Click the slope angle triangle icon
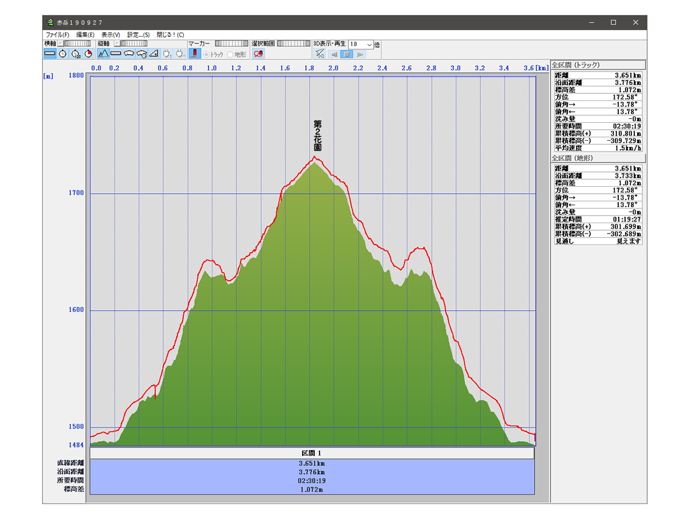Image resolution: width=692 pixels, height=519 pixels. pos(154,54)
